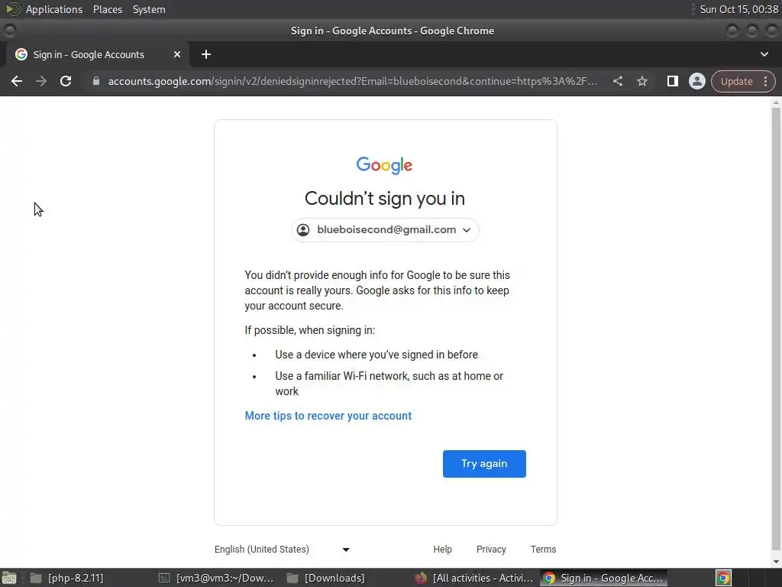This screenshot has width=782, height=587.
Task: Expand the blueboisecond@gmail.com account switcher
Action: coord(385,230)
